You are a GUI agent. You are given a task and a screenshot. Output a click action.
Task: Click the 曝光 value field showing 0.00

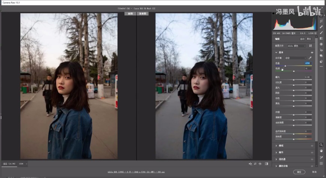(308, 77)
